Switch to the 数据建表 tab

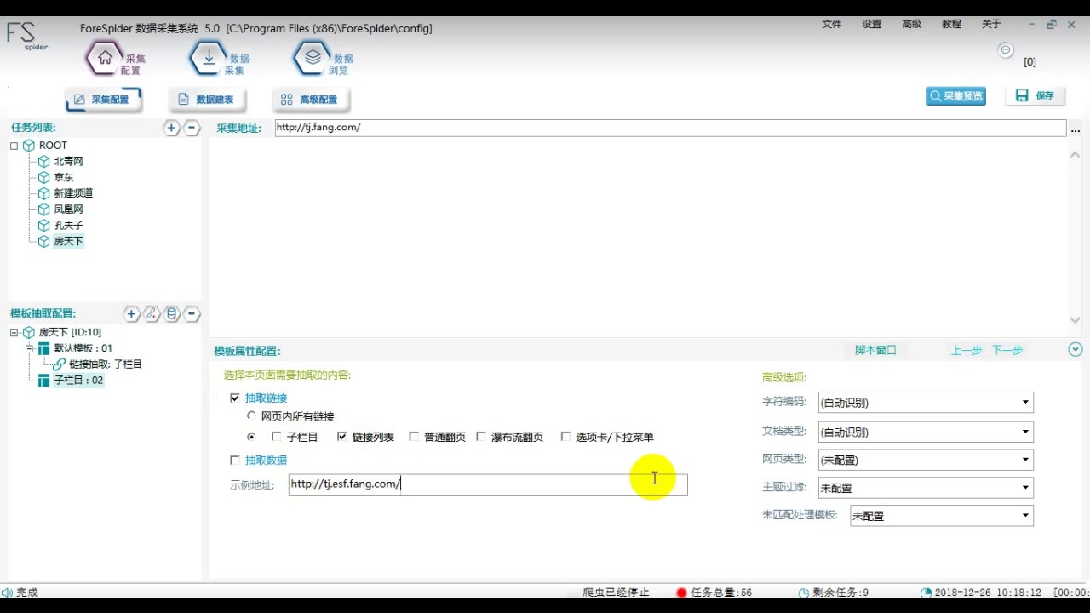(207, 100)
